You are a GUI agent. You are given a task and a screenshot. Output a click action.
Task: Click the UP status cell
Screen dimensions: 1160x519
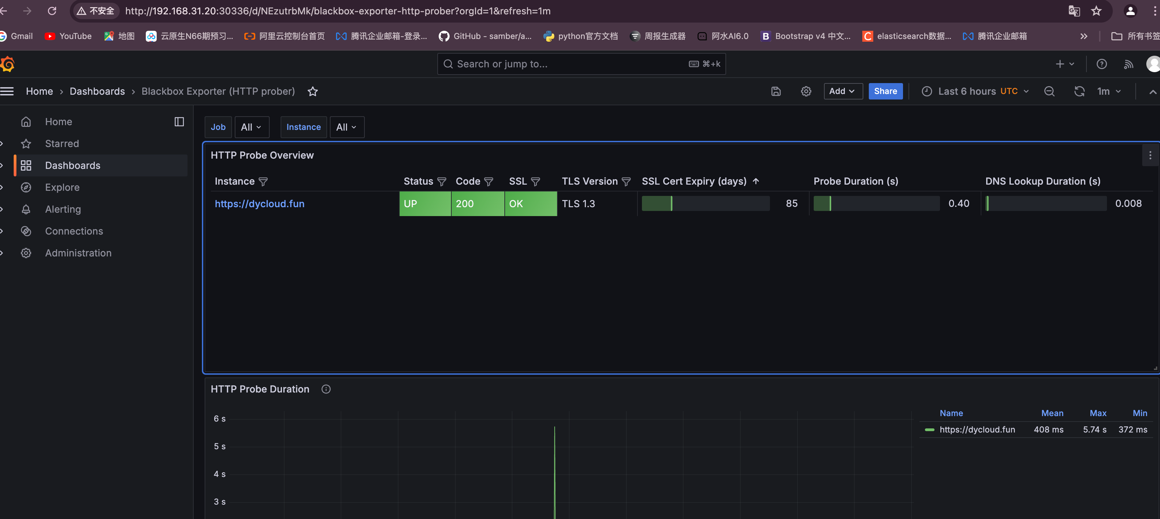[425, 204]
